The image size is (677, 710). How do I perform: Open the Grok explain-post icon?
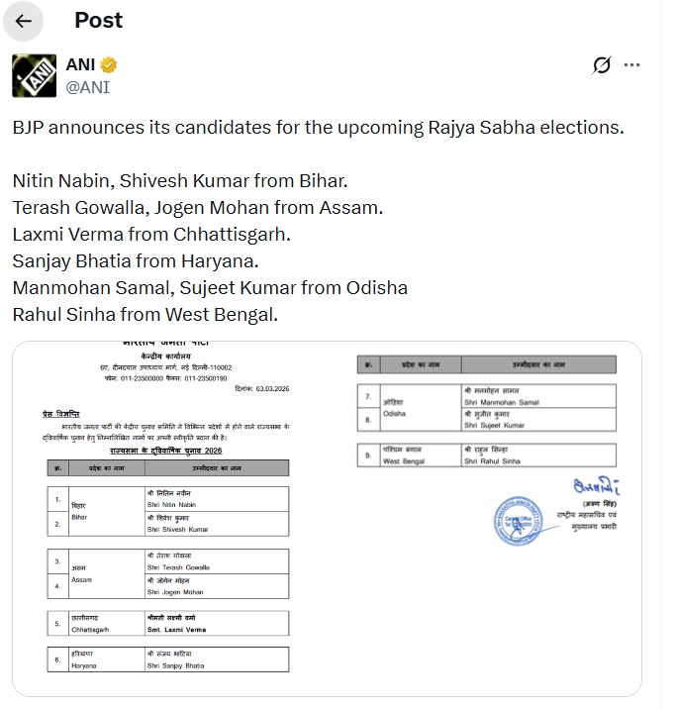[601, 65]
